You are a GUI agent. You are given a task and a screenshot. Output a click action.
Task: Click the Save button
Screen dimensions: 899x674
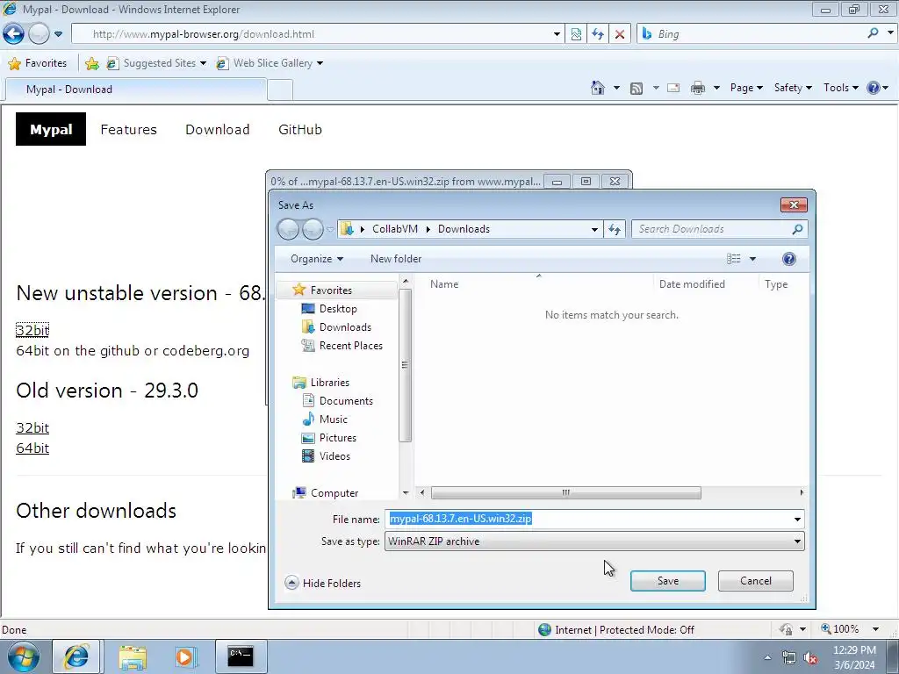click(668, 581)
